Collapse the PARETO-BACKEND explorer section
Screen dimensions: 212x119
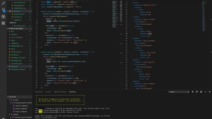pyautogui.click(x=20, y=29)
